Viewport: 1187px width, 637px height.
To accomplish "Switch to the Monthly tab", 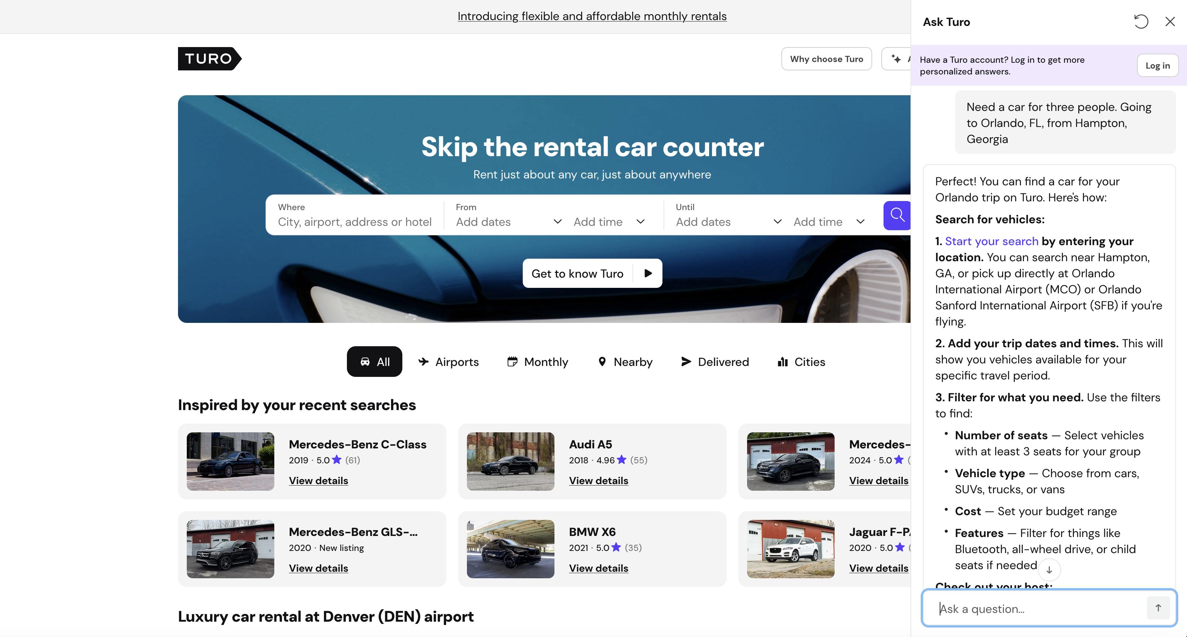I will point(538,362).
